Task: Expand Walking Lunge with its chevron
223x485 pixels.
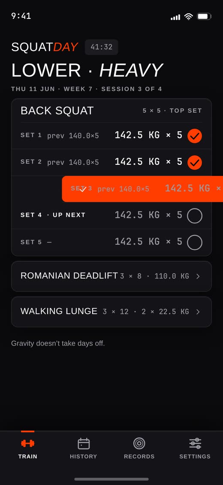Action: (x=198, y=312)
